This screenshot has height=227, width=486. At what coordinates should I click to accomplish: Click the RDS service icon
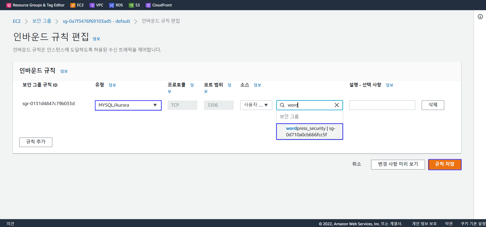coord(112,5)
